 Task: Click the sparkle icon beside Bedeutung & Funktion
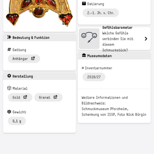9,37
